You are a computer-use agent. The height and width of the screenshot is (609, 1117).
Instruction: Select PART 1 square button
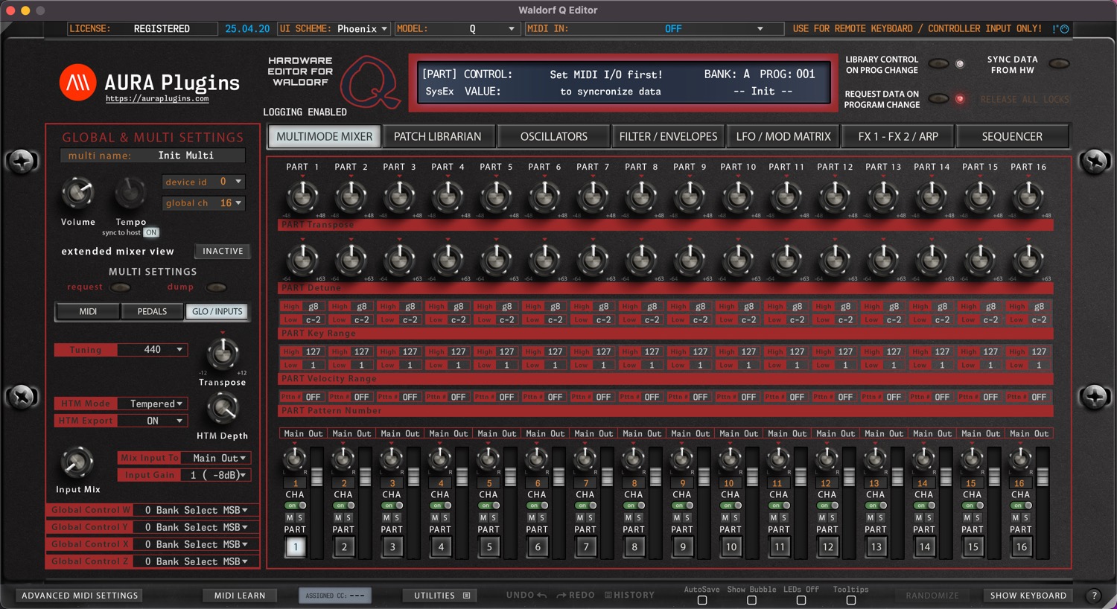pos(296,546)
